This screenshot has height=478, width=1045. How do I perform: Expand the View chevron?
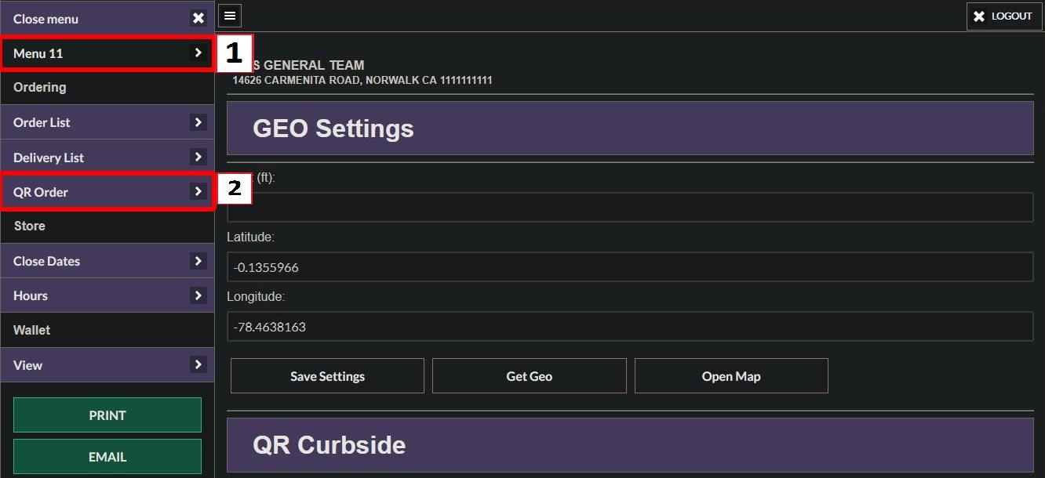pyautogui.click(x=198, y=364)
